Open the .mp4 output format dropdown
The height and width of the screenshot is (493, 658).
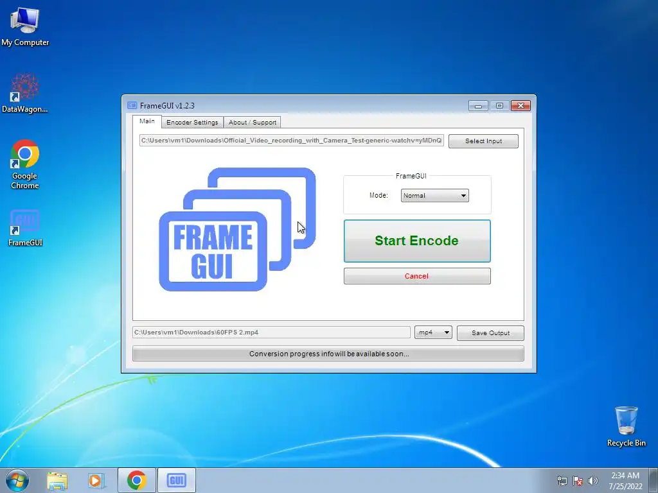click(433, 333)
